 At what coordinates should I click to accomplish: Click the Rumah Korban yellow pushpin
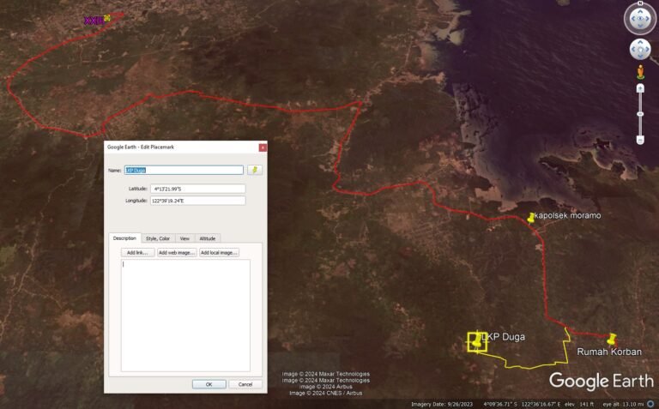tap(612, 339)
